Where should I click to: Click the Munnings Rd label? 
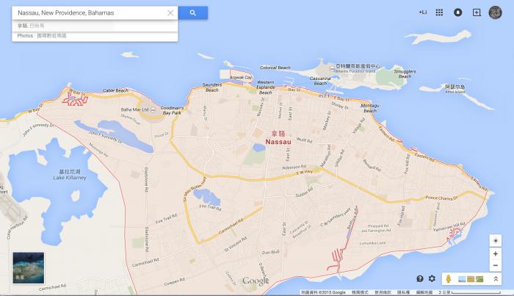[98, 150]
